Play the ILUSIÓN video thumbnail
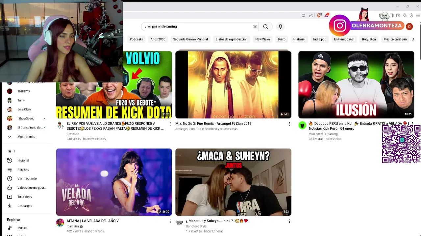The width and height of the screenshot is (421, 236). [356, 85]
